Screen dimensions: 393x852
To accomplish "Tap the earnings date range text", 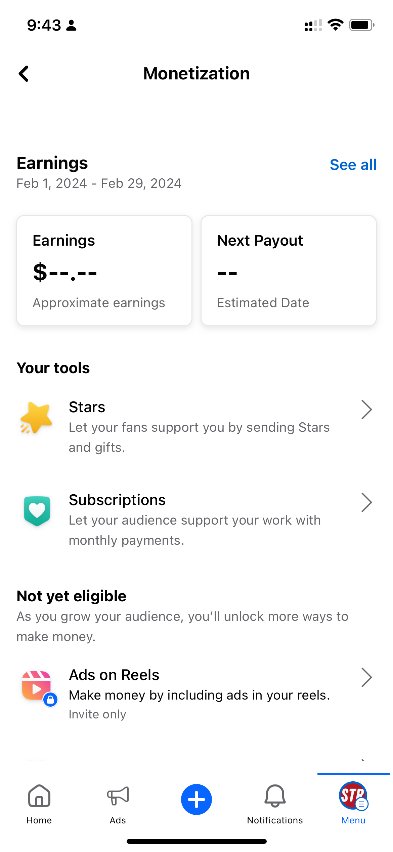I will tap(99, 183).
